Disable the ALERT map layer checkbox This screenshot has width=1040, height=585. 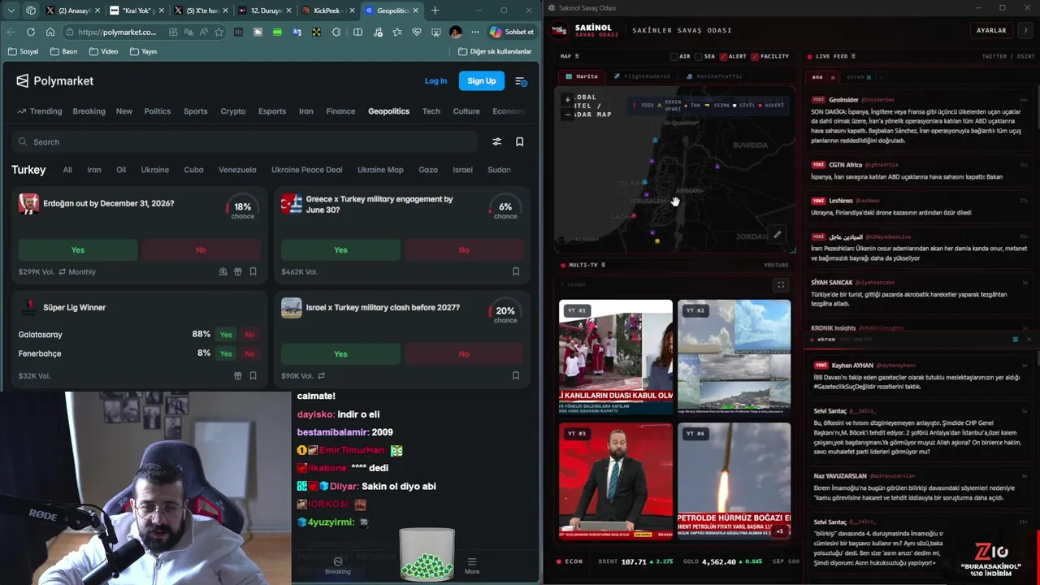pos(723,57)
